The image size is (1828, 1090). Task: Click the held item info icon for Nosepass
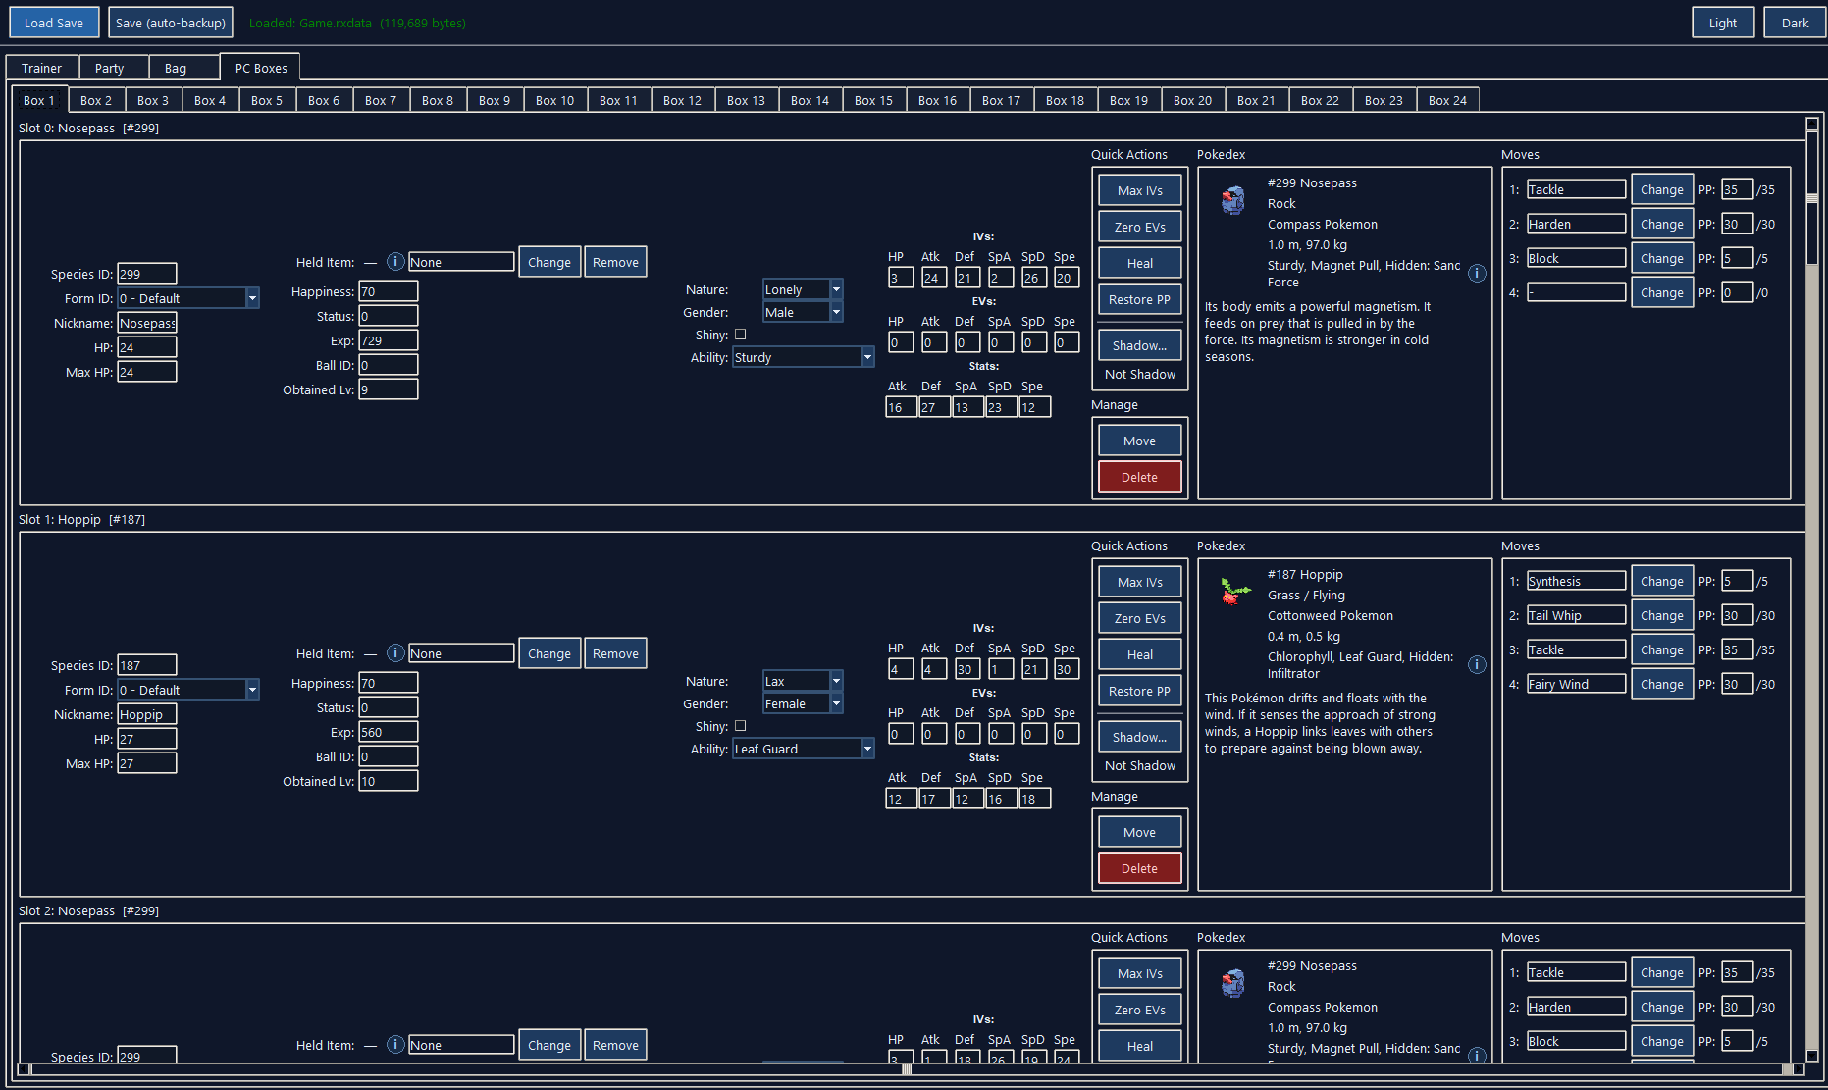(395, 262)
